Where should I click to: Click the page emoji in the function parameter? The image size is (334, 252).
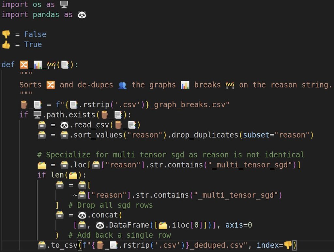(65, 65)
